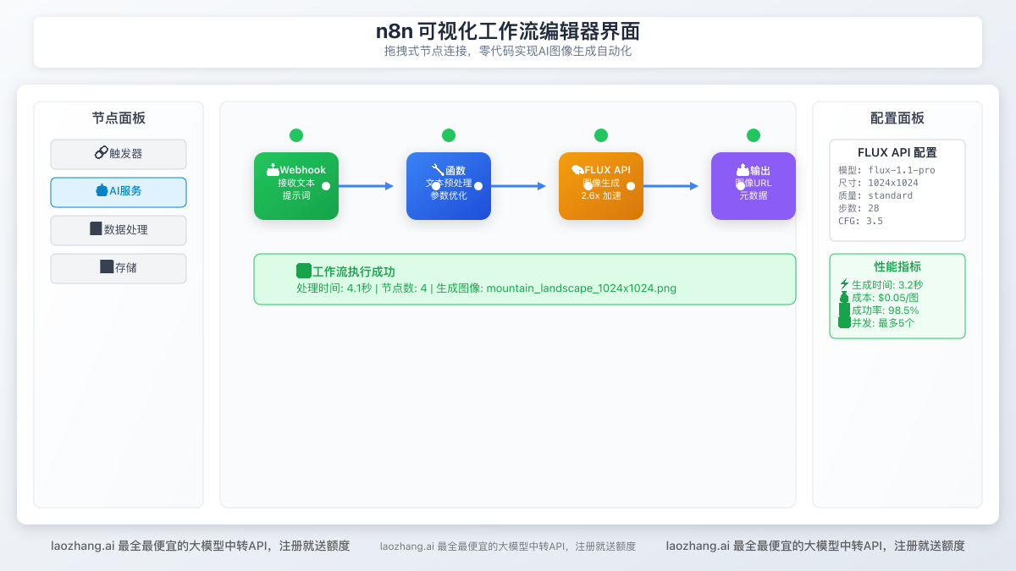Click the green checkmark icon beside 工作流执行成功
The width and height of the screenshot is (1016, 571).
tap(304, 272)
